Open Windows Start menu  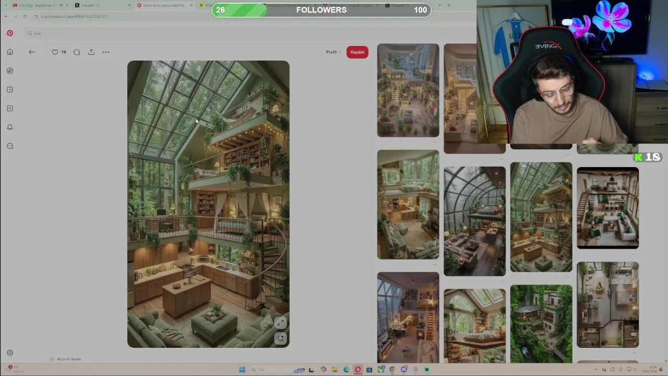click(x=242, y=369)
